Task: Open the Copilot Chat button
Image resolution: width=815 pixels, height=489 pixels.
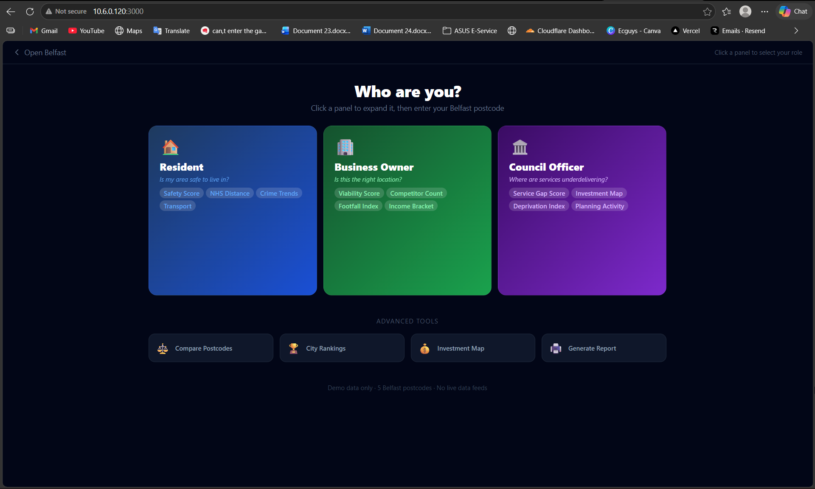Action: click(793, 11)
